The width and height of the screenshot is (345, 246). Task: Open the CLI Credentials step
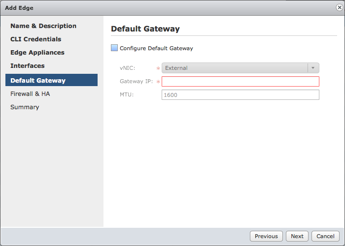36,39
